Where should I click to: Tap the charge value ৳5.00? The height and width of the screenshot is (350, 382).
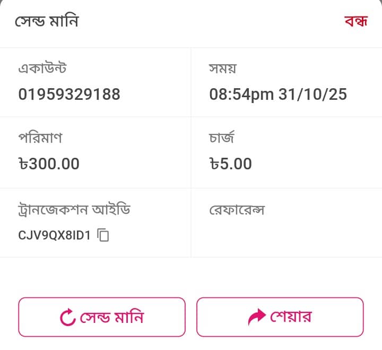point(231,164)
